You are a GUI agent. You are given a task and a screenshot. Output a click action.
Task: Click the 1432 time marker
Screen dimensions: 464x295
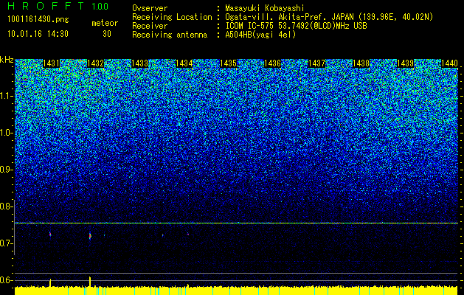coord(95,63)
